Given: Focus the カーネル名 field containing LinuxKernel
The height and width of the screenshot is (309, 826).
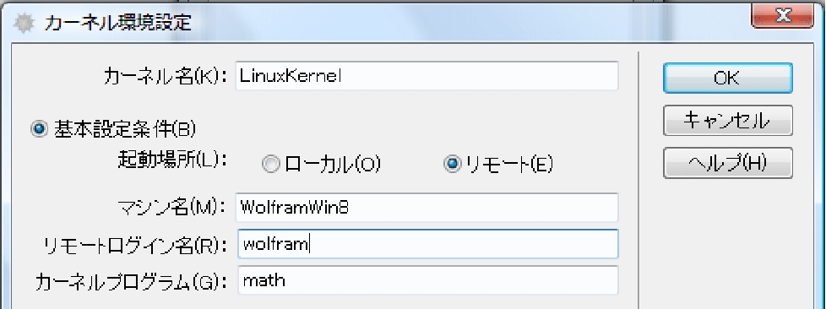Looking at the screenshot, I should [427, 76].
